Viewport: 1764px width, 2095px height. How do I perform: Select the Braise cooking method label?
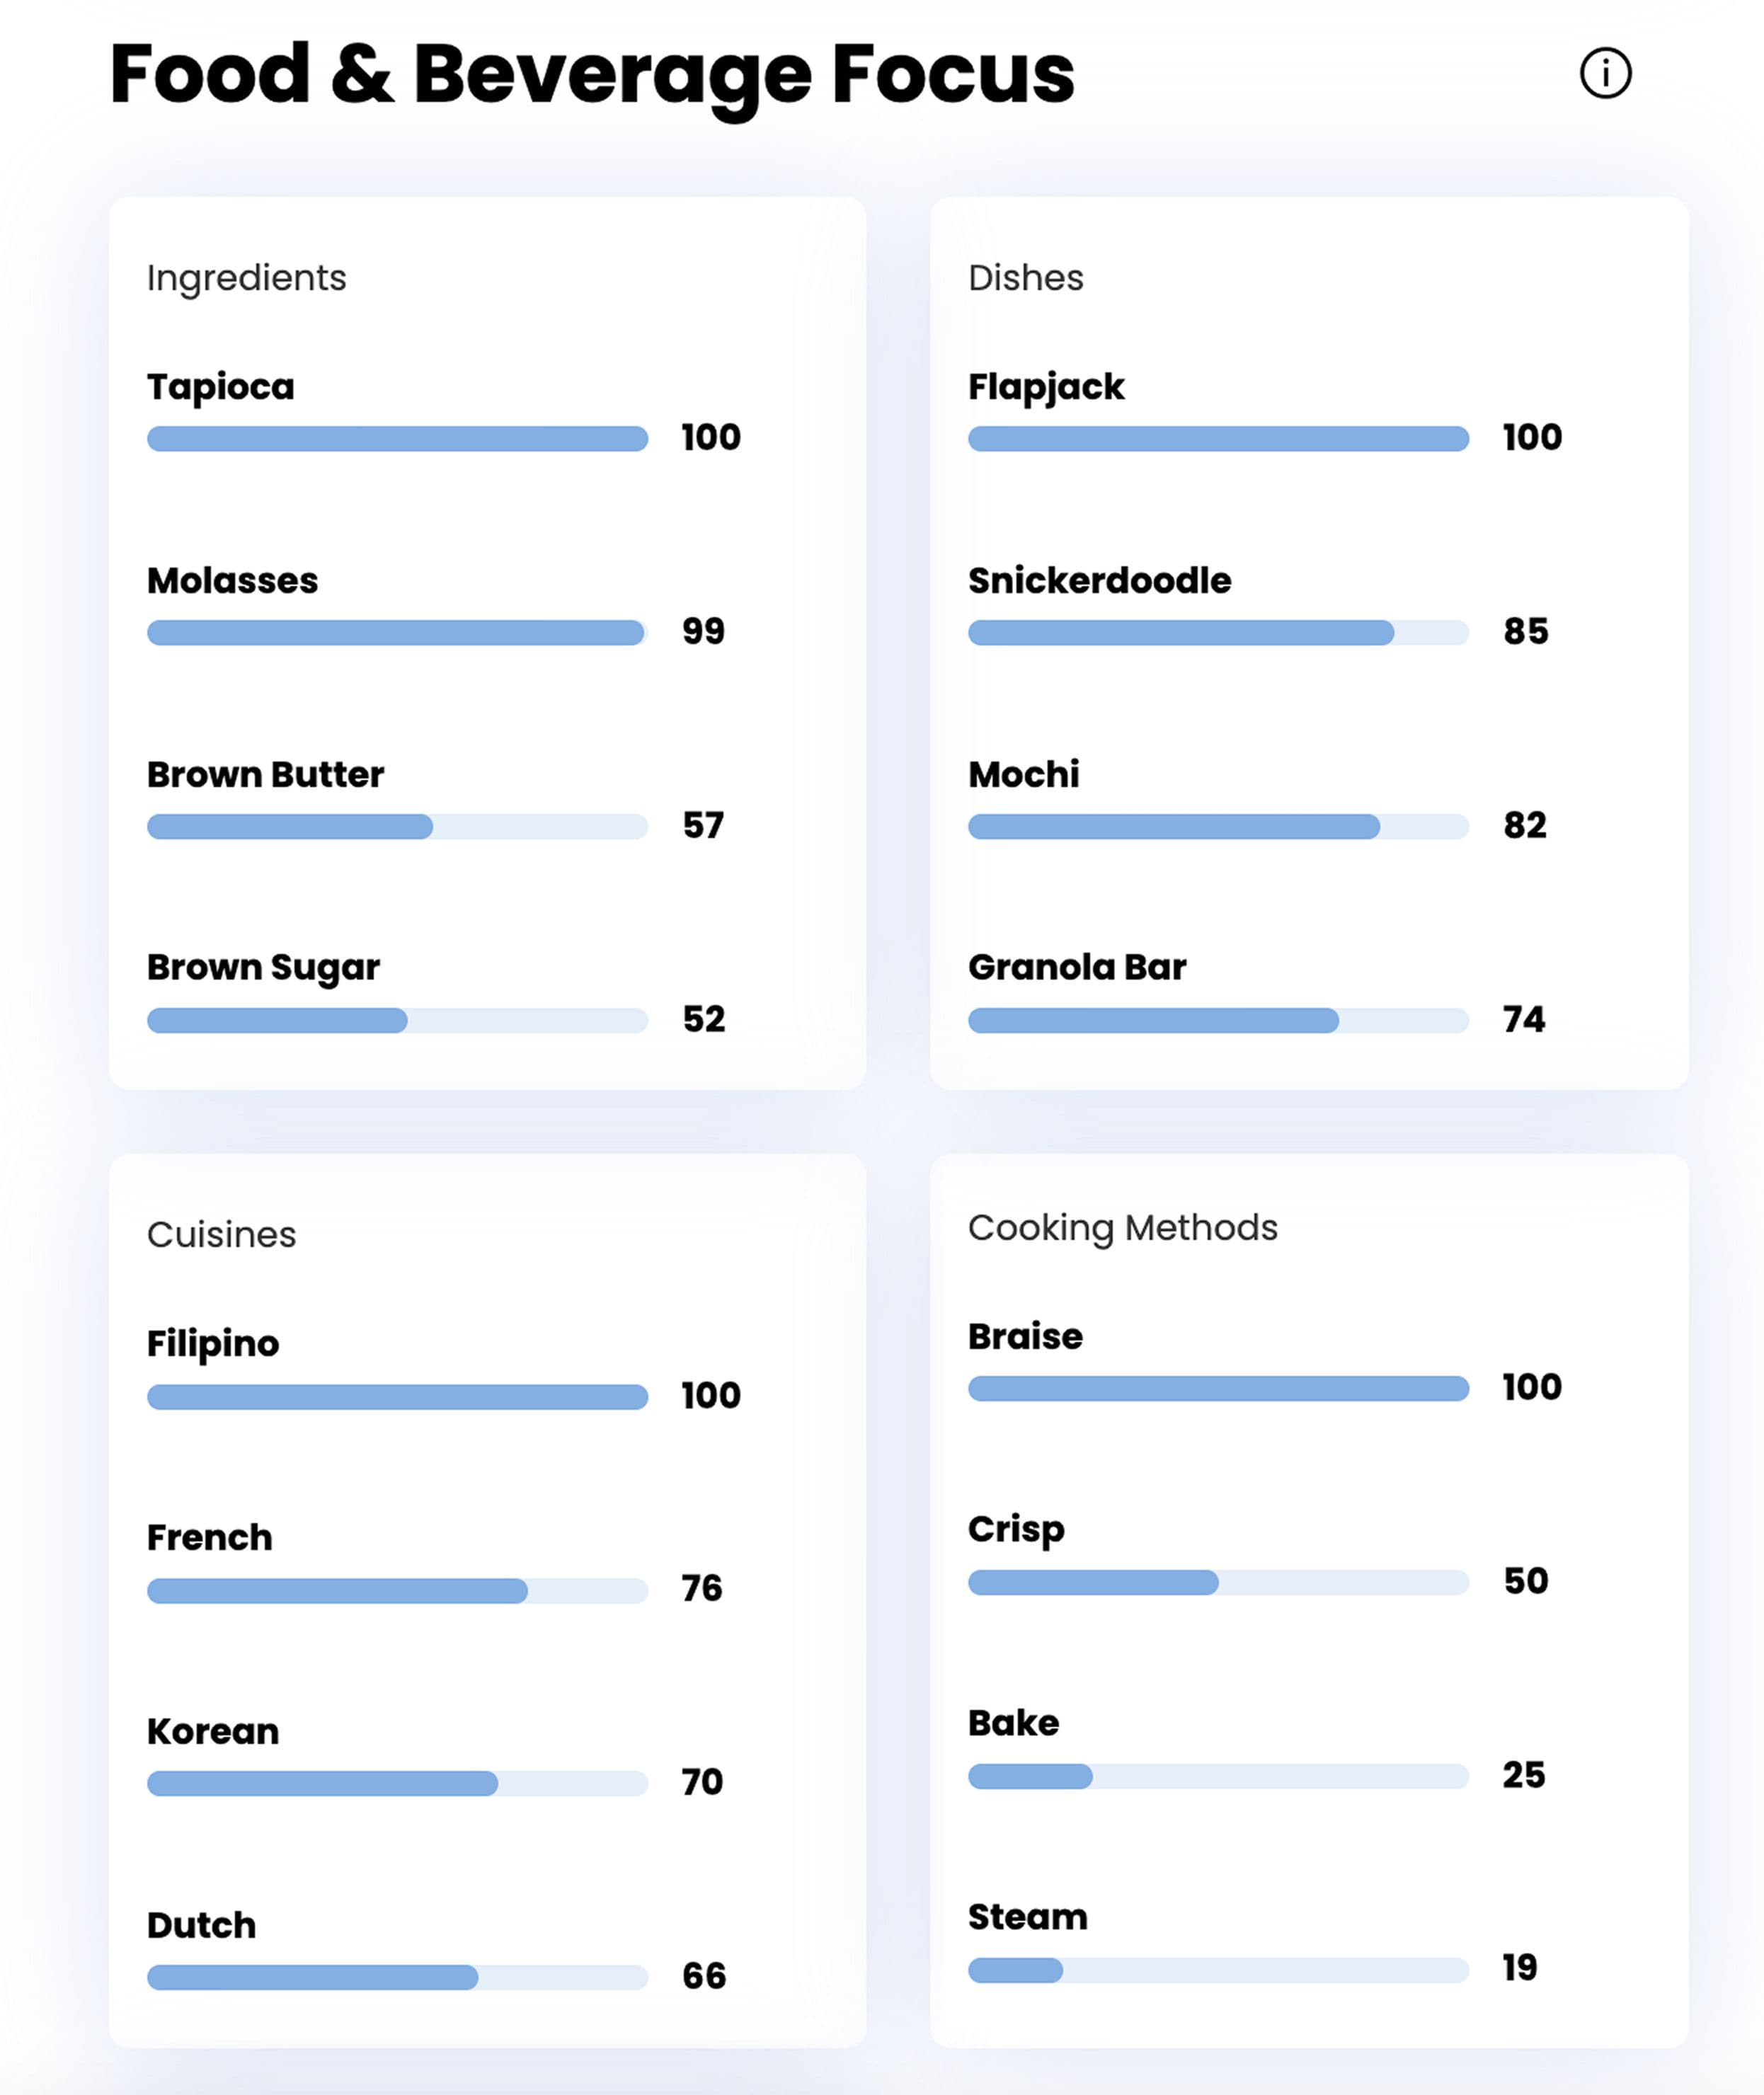(x=1025, y=1336)
